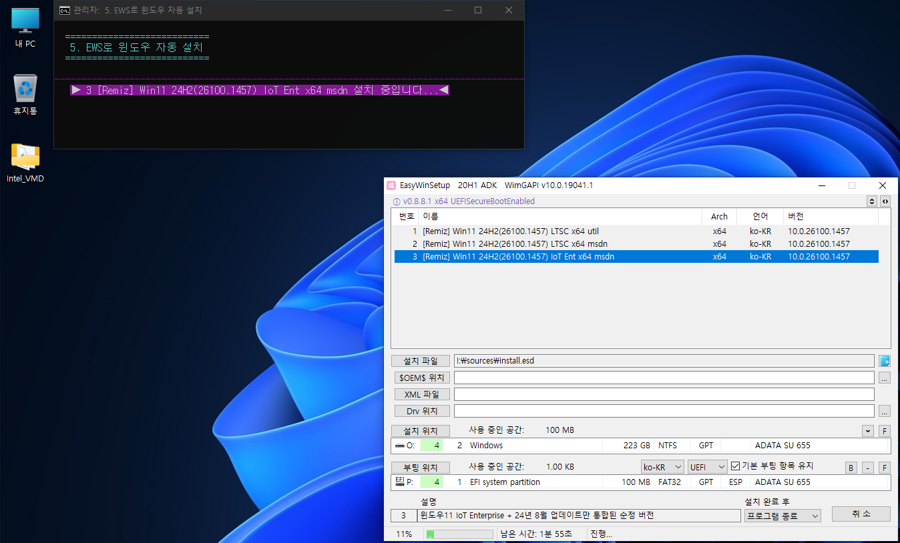Minimize the EasyWinSetup window

point(821,185)
